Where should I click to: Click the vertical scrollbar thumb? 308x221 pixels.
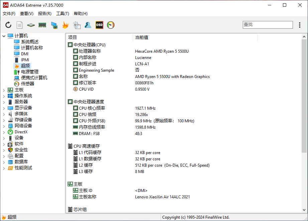click(304, 96)
